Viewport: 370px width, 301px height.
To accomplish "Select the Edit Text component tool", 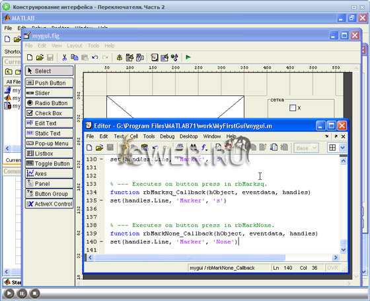I will click(x=50, y=123).
